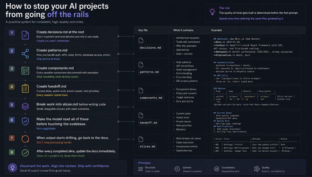Image resolution: width=312 pixels, height=177 pixels.
Task: Select the share-nodes icon beside Create patterns.md
Action: point(25,53)
